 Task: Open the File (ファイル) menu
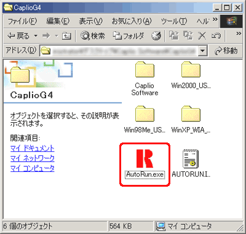tap(22, 21)
